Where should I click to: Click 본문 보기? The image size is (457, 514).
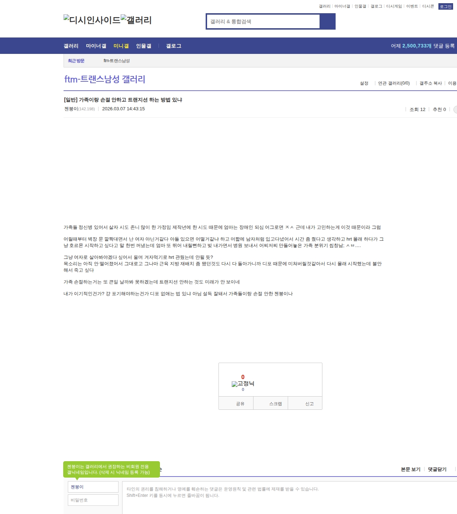pos(411,469)
